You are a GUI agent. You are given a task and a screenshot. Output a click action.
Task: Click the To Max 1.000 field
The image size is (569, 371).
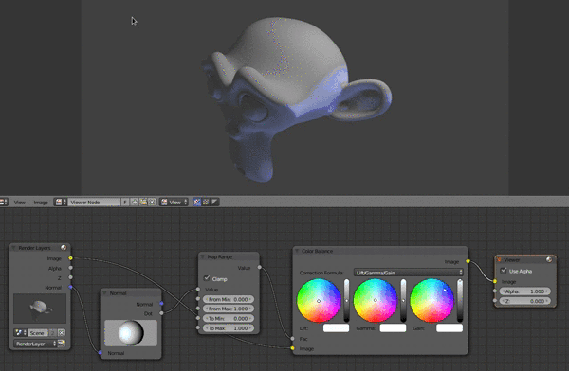(x=229, y=328)
